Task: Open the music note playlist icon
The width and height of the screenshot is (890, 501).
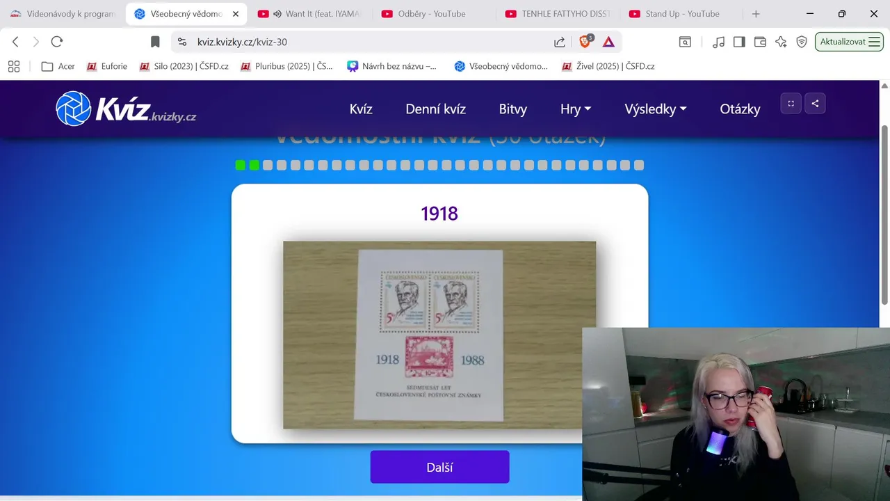Action: [718, 42]
